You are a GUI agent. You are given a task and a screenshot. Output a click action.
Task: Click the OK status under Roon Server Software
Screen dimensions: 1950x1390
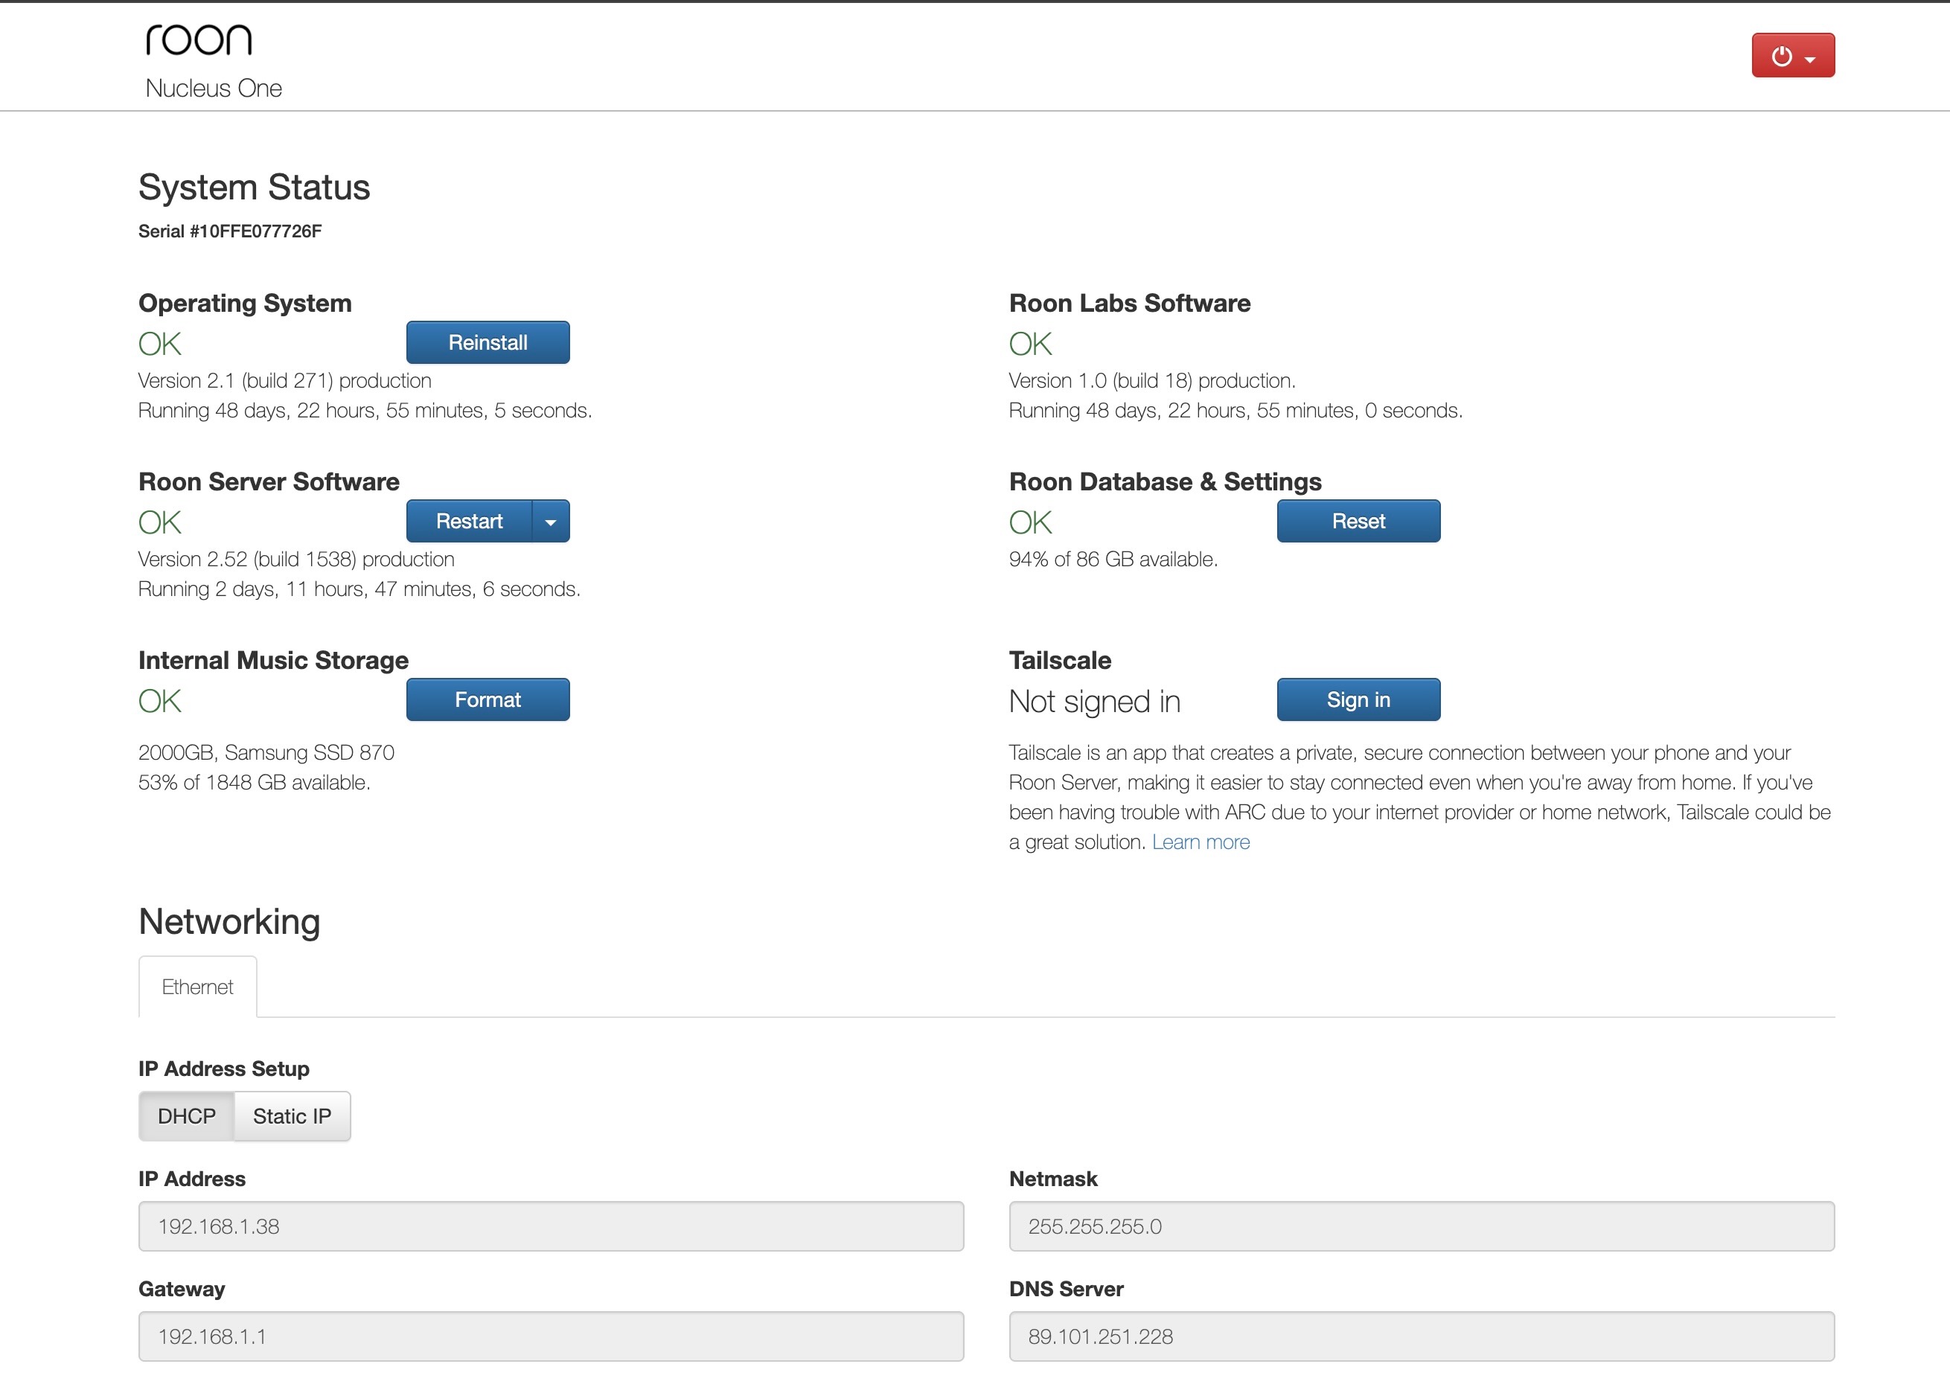tap(160, 523)
